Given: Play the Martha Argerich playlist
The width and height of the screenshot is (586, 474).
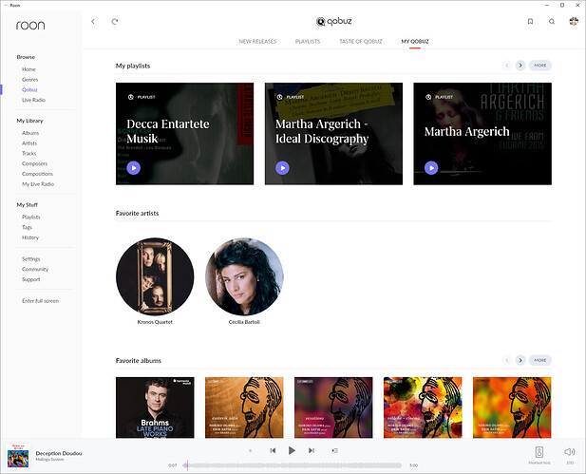Looking at the screenshot, I should pyautogui.click(x=431, y=168).
